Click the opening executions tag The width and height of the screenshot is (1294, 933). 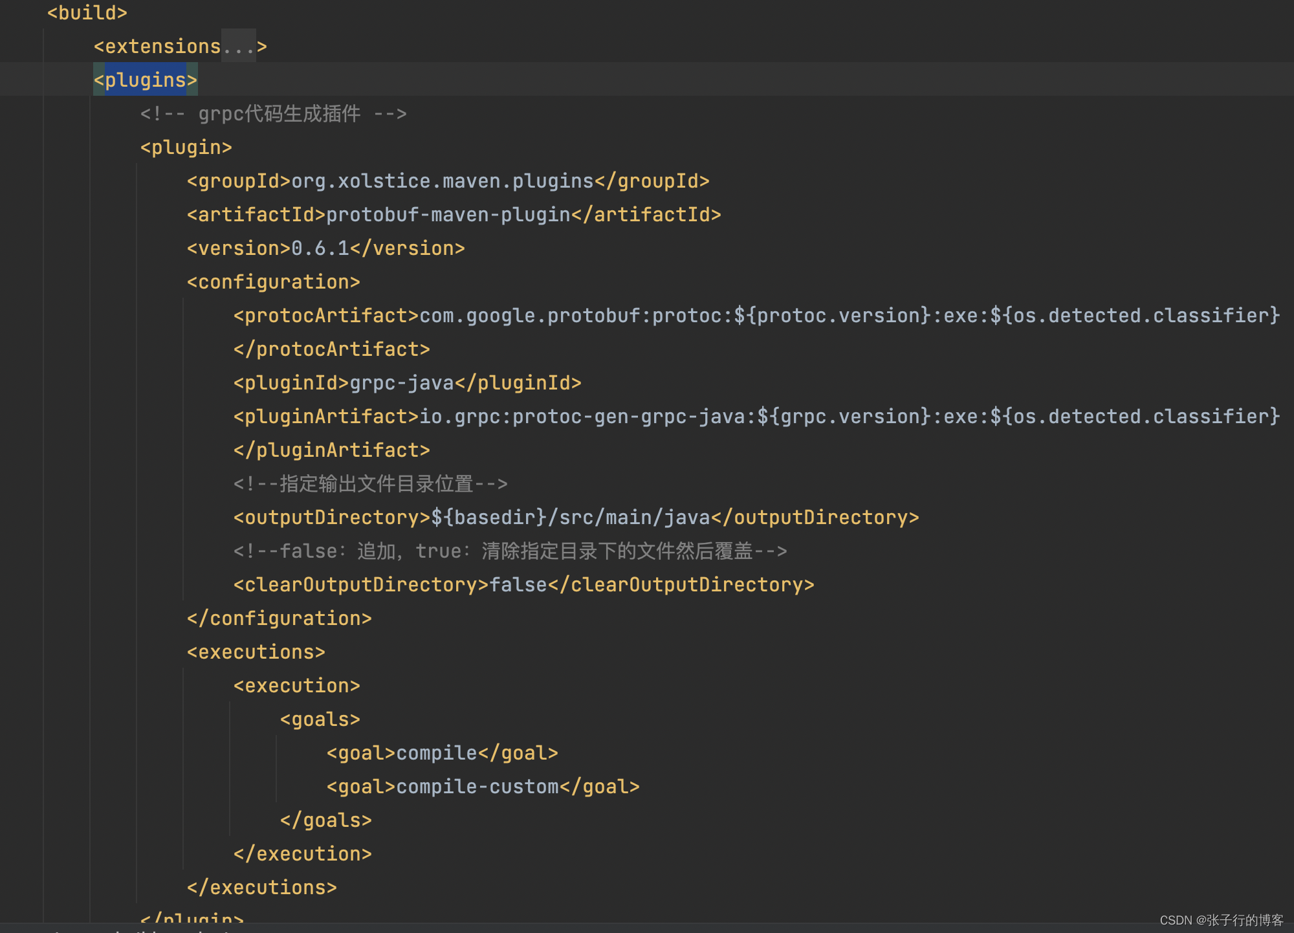pyautogui.click(x=256, y=652)
